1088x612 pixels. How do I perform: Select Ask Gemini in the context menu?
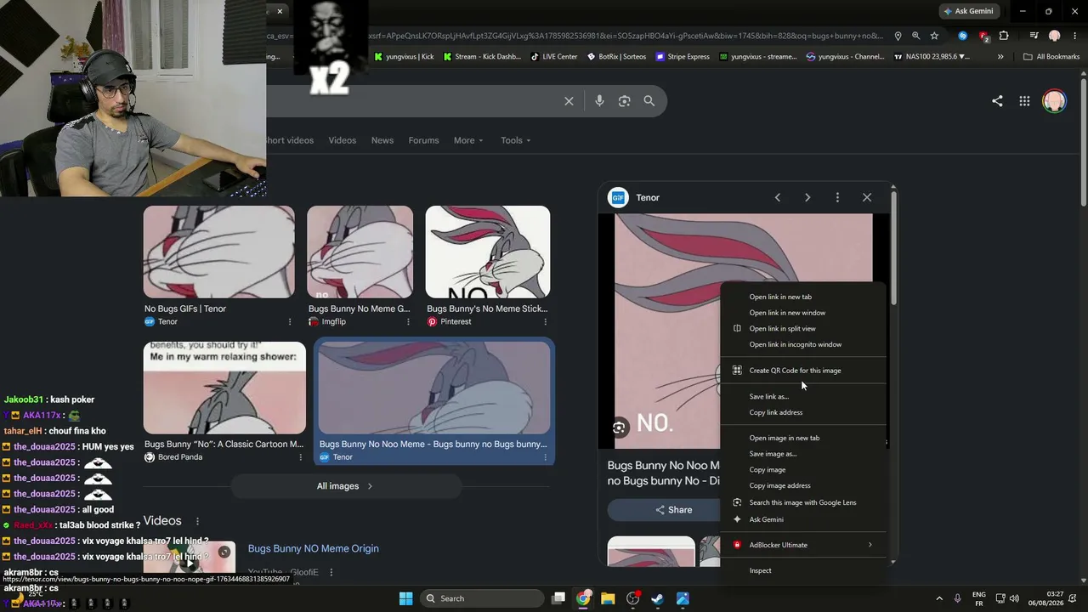[x=802, y=519]
